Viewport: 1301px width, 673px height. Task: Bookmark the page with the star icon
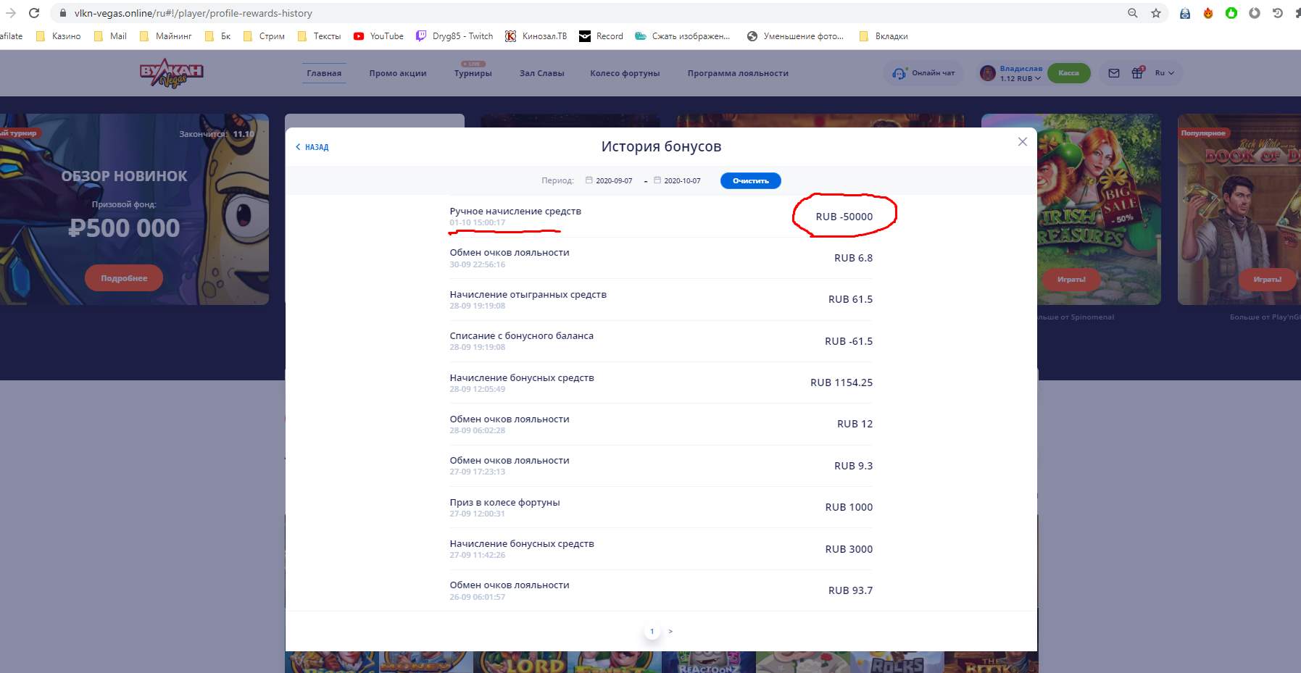(x=1156, y=13)
